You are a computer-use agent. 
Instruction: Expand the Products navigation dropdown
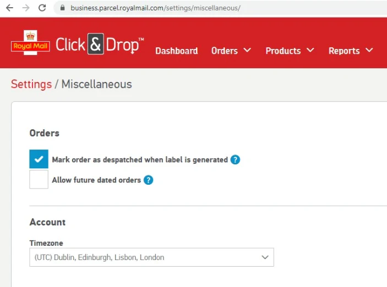(290, 51)
